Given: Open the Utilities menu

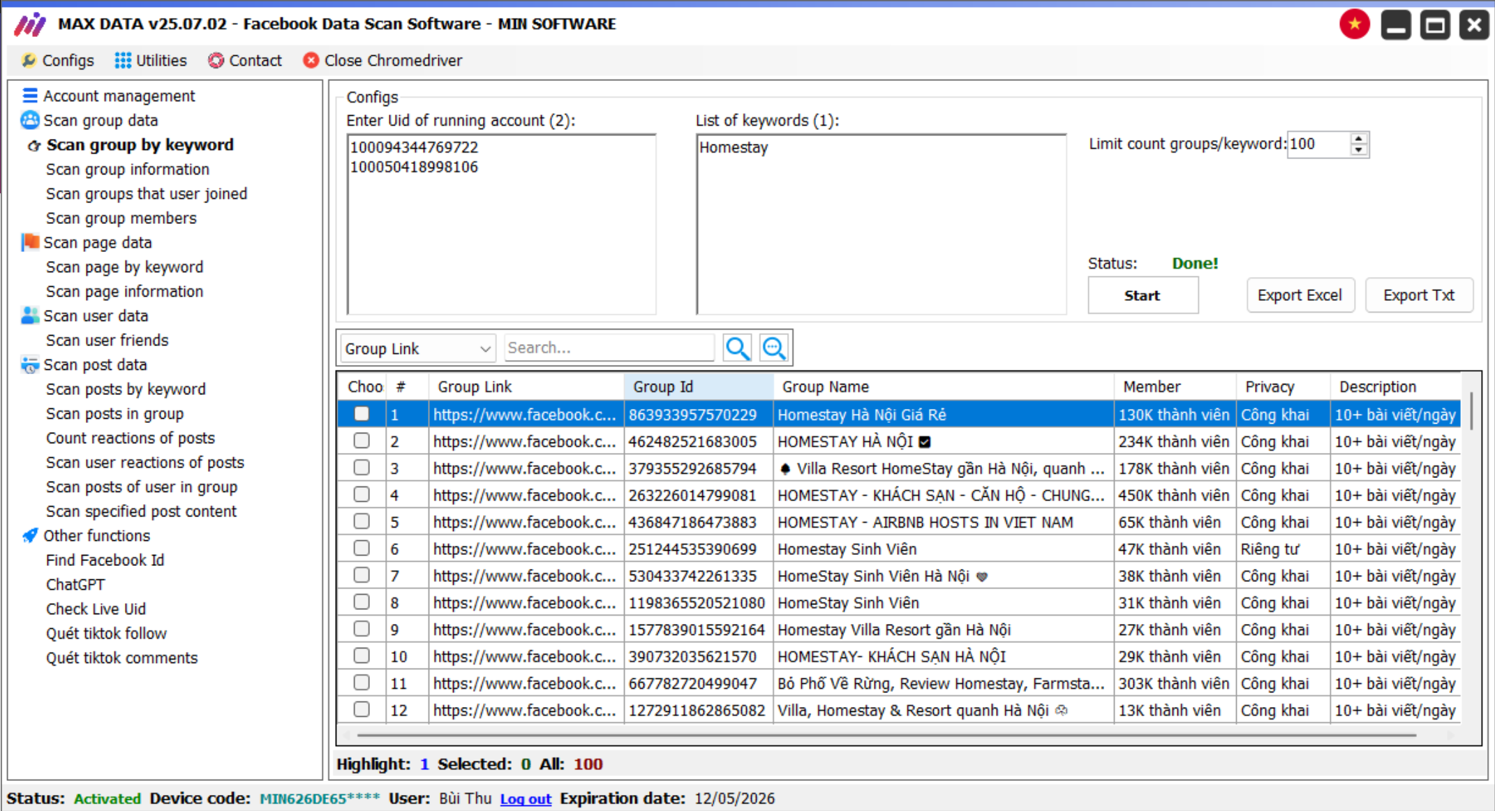Looking at the screenshot, I should coord(151,61).
